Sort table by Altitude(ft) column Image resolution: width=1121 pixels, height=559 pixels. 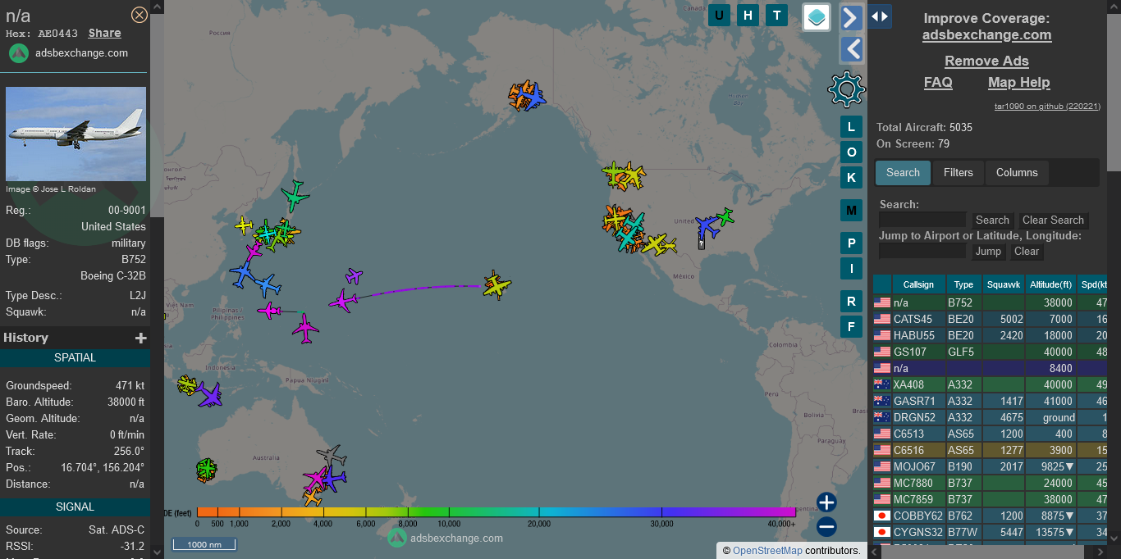(1050, 284)
